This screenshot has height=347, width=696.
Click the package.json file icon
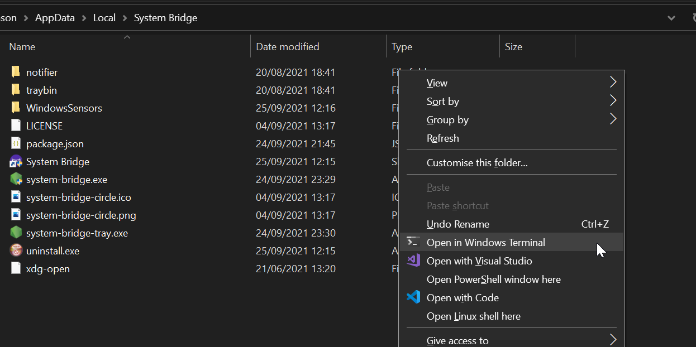click(x=16, y=143)
